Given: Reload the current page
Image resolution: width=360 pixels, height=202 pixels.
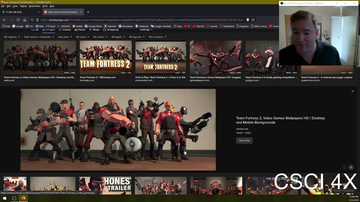Looking at the screenshot, I should pos(18,20).
